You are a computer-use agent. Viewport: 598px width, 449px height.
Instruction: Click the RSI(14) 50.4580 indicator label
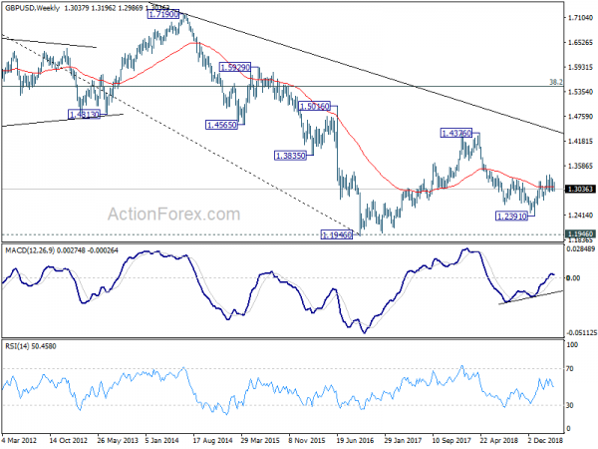coord(31,346)
